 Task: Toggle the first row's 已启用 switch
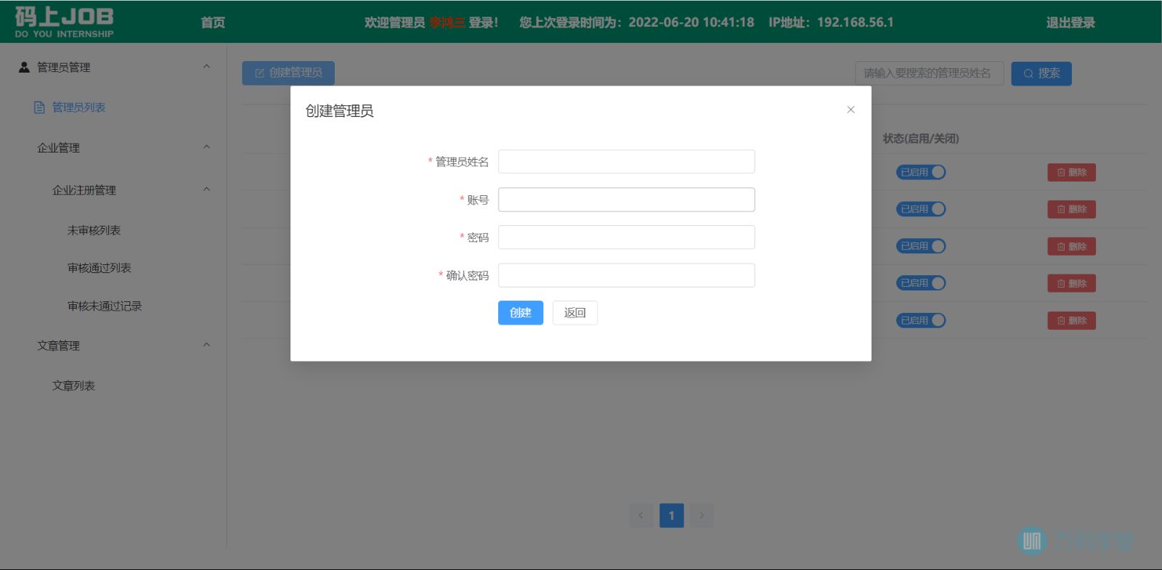tap(921, 172)
